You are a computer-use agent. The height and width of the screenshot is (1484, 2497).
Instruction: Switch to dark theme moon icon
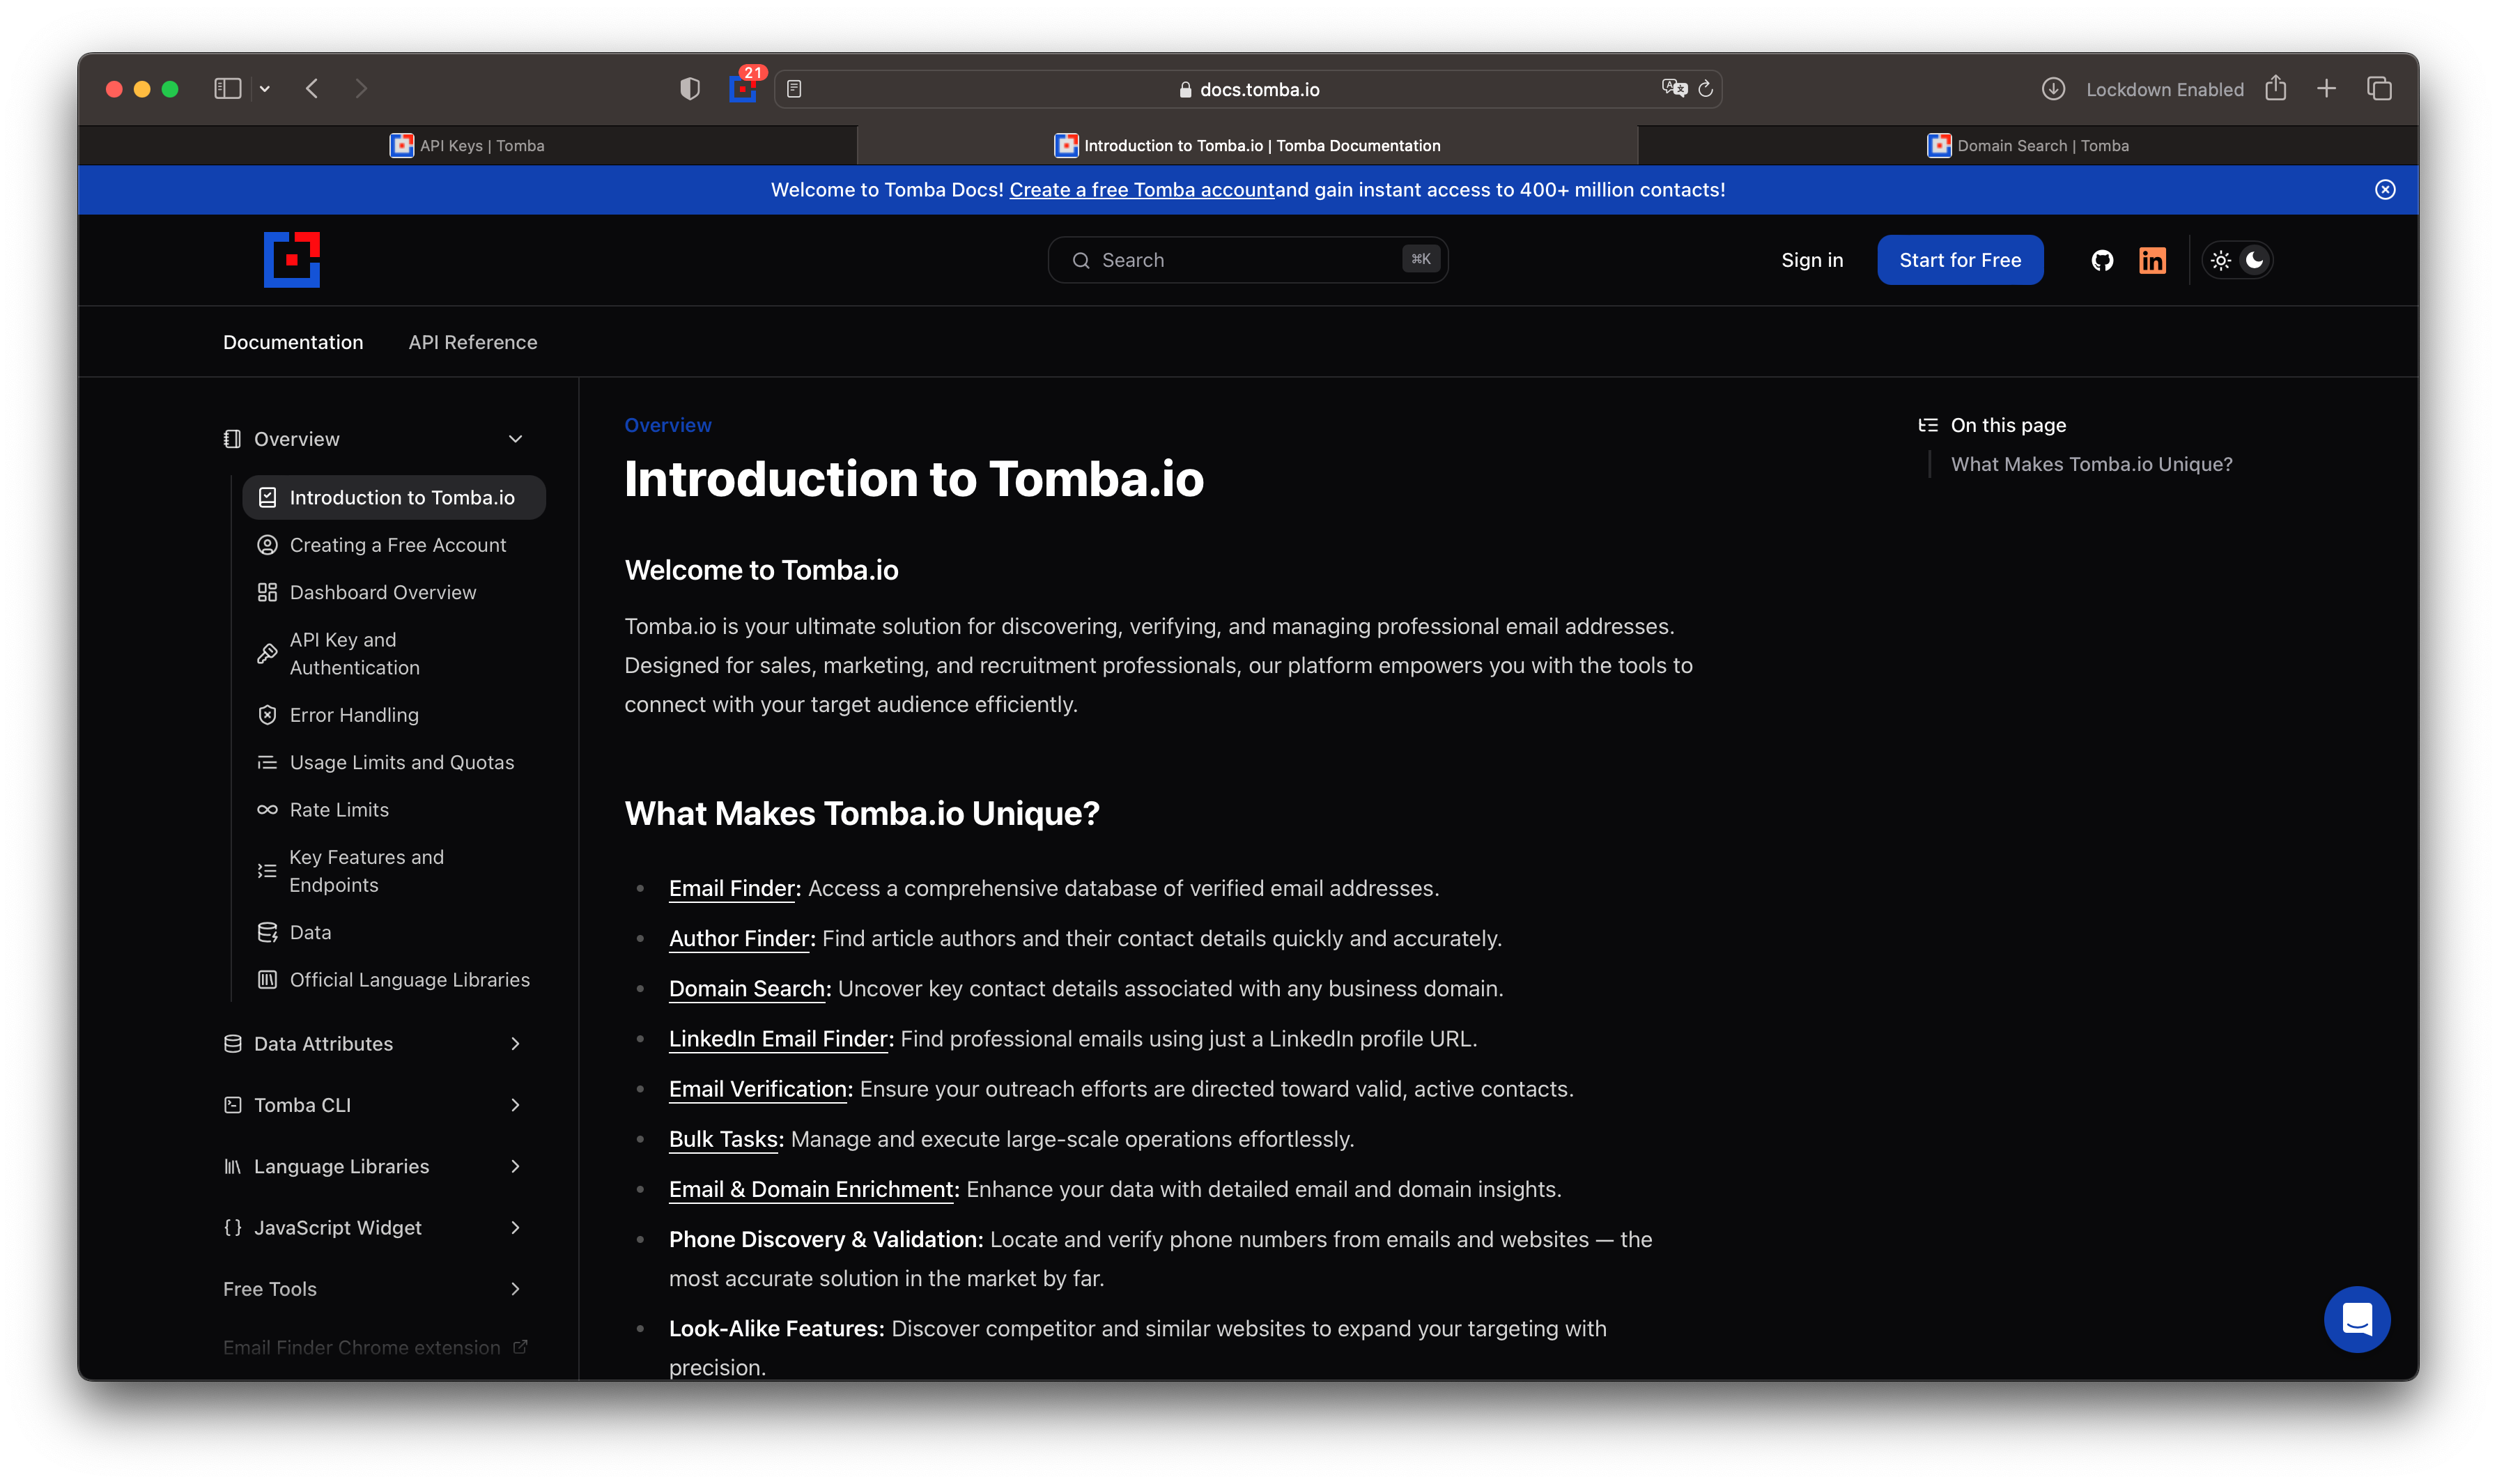point(2254,260)
